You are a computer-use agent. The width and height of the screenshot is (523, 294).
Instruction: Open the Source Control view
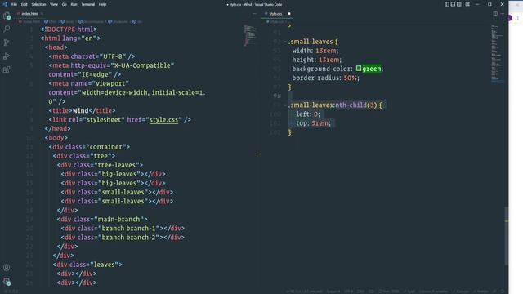pyautogui.click(x=7, y=42)
